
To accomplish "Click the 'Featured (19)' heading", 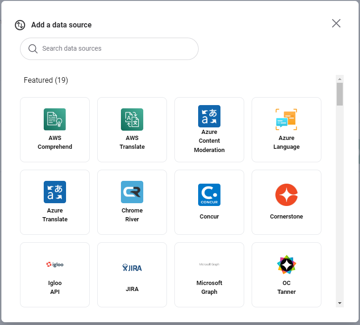I will [46, 80].
